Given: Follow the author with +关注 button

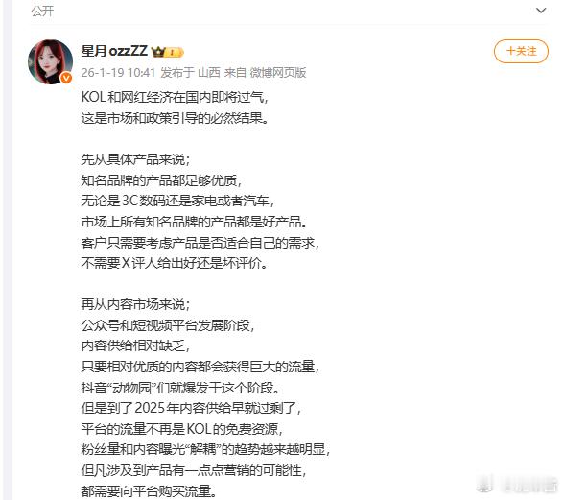Looking at the screenshot, I should 521,51.
